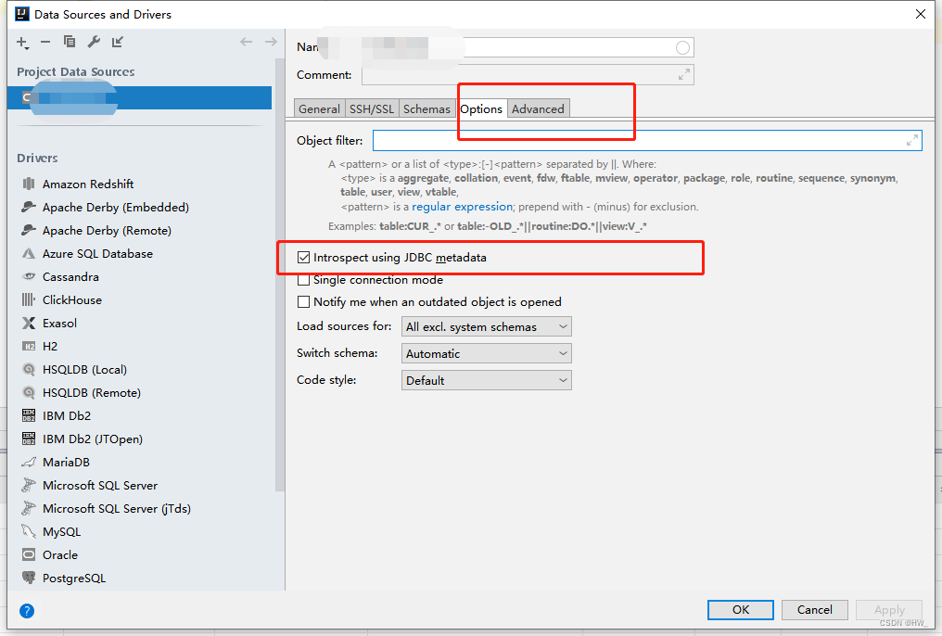Select the highlighted project data source

[139, 98]
